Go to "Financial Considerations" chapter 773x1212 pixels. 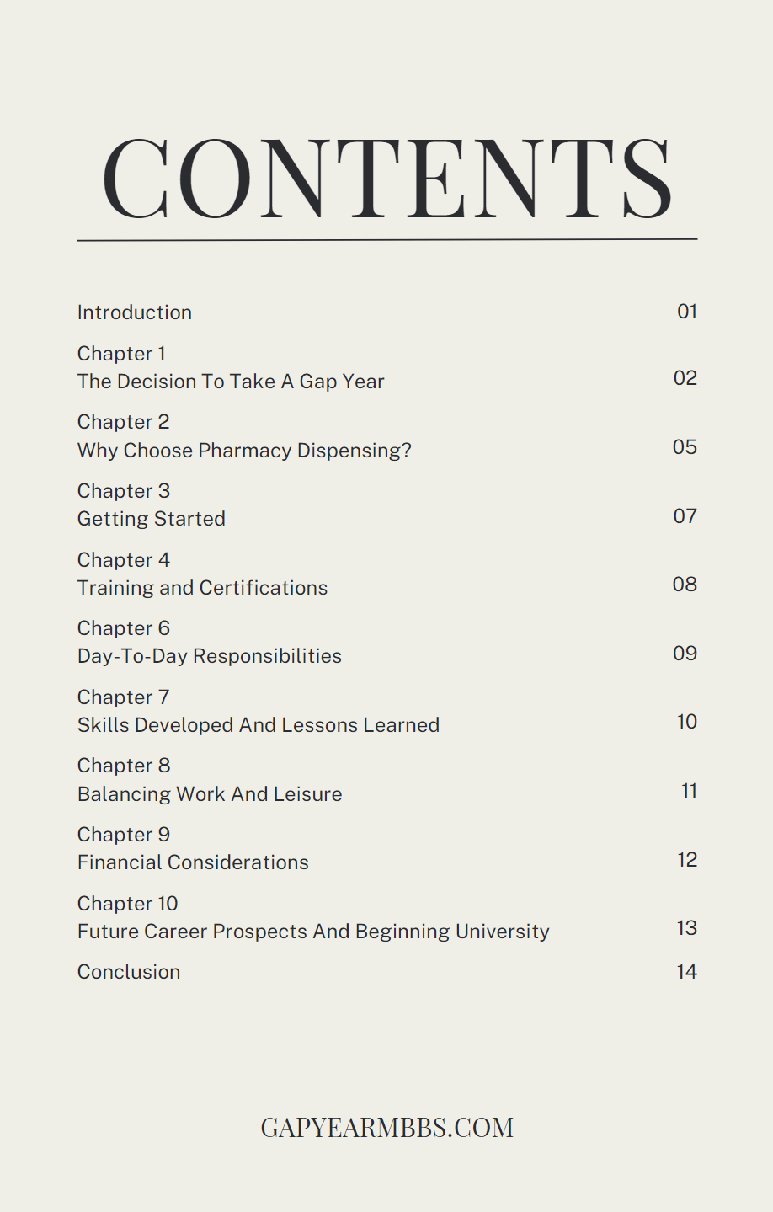click(193, 862)
